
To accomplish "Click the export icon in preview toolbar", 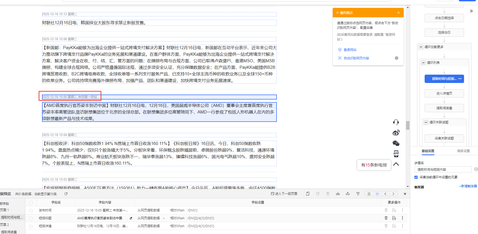I will tap(348, 194).
